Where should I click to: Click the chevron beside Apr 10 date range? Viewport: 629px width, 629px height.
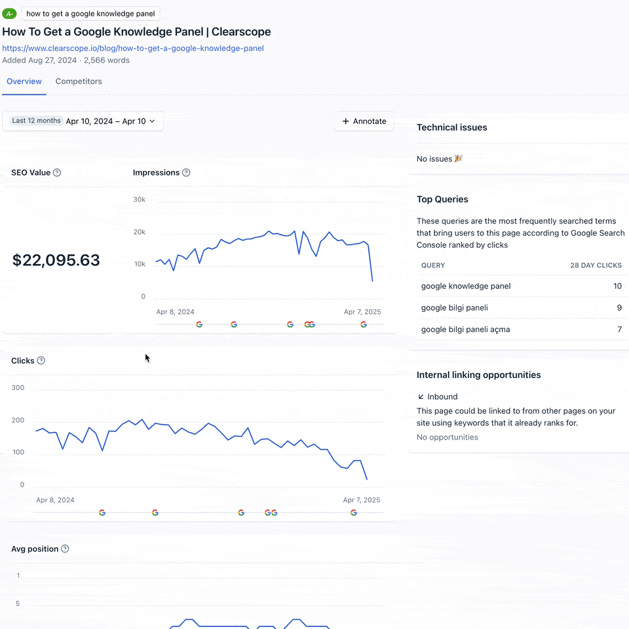coord(152,121)
